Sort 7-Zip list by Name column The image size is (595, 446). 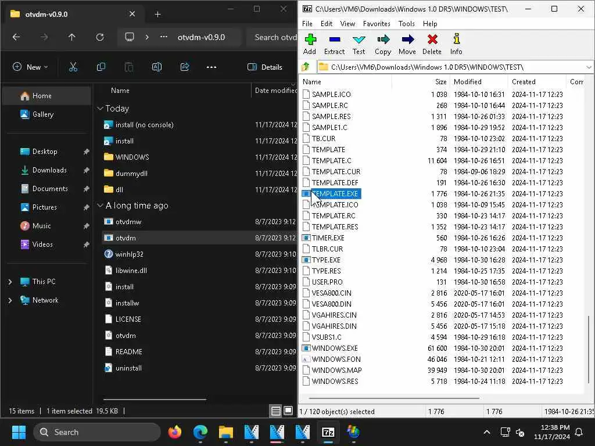[312, 82]
